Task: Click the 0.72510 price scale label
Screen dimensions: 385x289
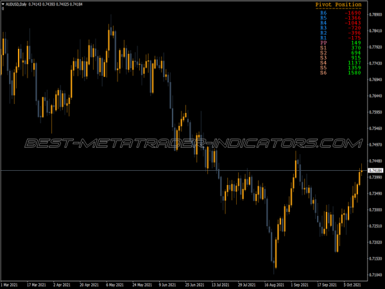Action: (x=375, y=226)
